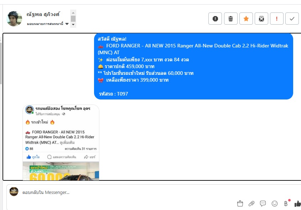Click scroll up arrow beside contact name
The image size is (301, 210).
[73, 13]
